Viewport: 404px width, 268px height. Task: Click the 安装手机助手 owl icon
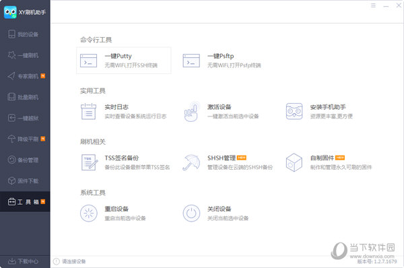coord(294,111)
